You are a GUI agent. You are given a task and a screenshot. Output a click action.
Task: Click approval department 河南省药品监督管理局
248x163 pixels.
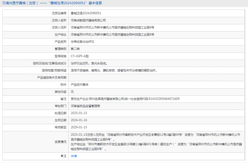[x=85, y=106]
